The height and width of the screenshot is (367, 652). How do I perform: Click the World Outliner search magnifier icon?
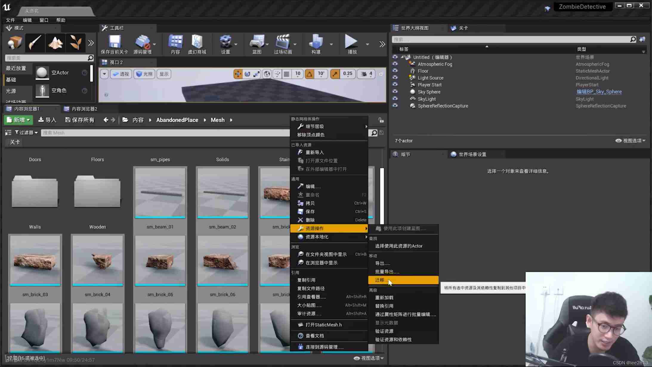(x=633, y=39)
